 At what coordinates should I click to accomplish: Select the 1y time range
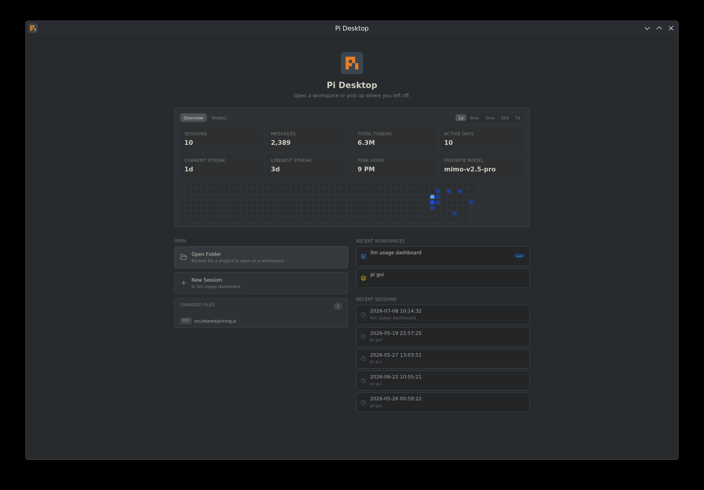pyautogui.click(x=461, y=118)
